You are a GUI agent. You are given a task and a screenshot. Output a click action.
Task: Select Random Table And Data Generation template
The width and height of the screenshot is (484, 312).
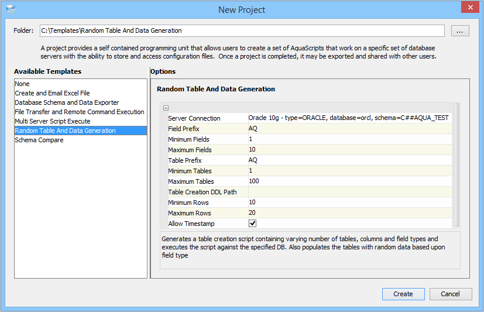click(65, 131)
